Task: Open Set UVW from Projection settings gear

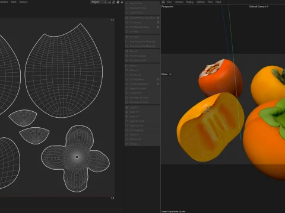Action: [x=158, y=18]
